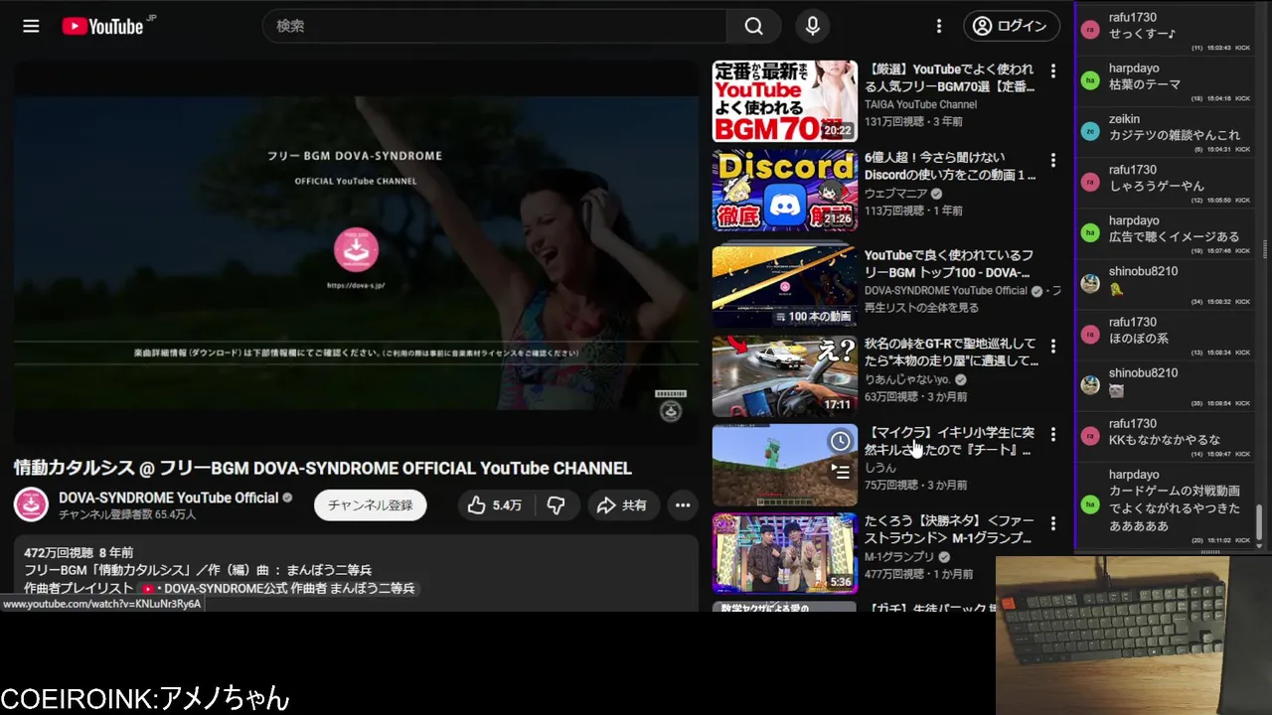
Task: Kick rafu1730's ほのぼの系 message
Action: tap(1242, 352)
